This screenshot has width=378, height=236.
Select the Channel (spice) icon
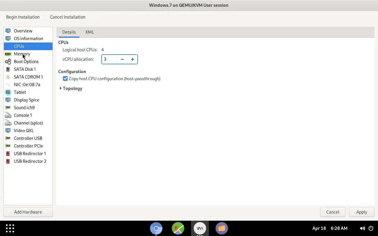click(x=8, y=123)
